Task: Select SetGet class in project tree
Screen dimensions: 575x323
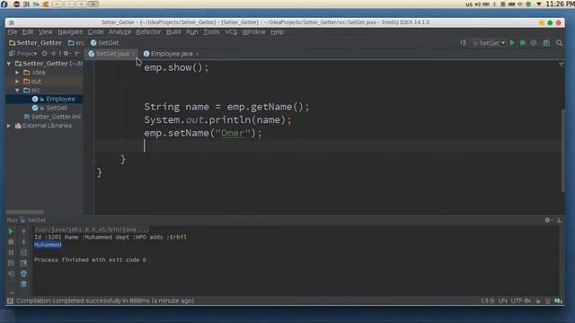Action: click(x=49, y=108)
